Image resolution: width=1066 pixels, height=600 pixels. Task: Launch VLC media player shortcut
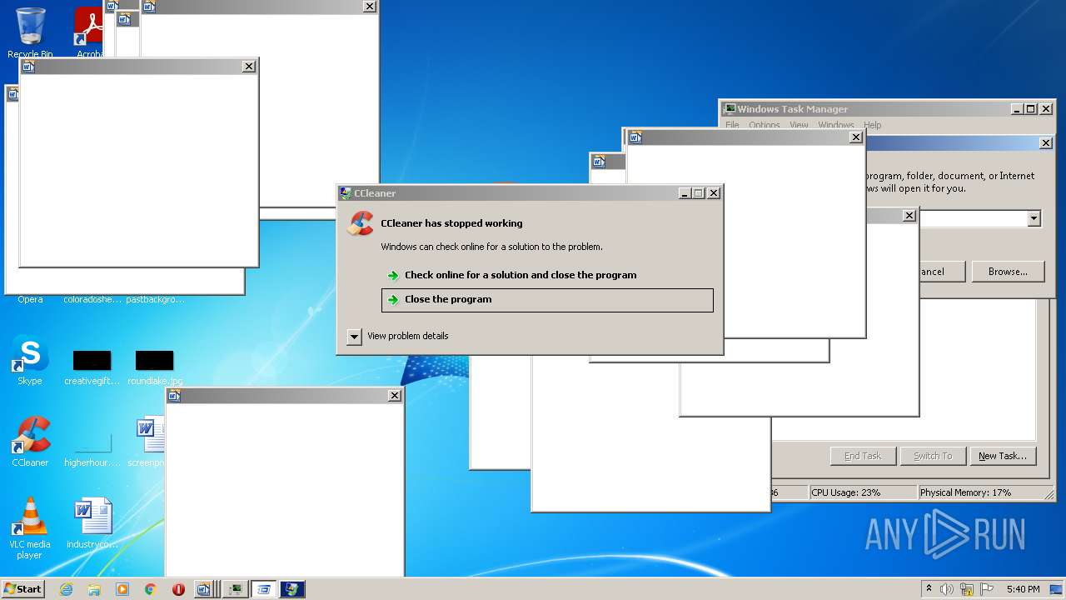(x=30, y=527)
